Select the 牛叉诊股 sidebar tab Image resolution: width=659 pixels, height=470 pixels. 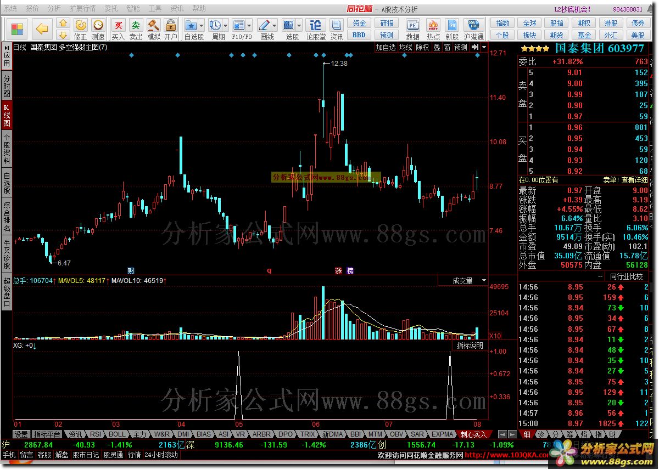coord(7,254)
